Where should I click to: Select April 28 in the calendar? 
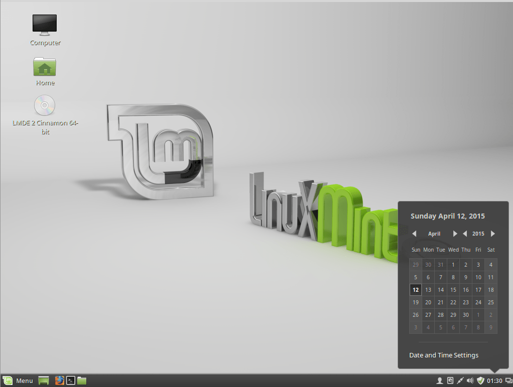click(441, 315)
